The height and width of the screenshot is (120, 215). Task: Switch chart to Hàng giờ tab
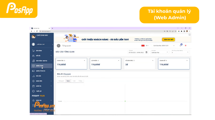[61, 81]
